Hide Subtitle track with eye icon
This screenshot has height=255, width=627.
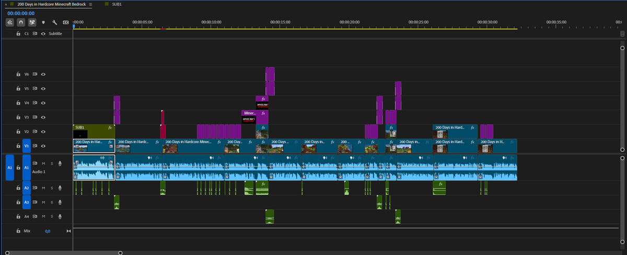43,33
